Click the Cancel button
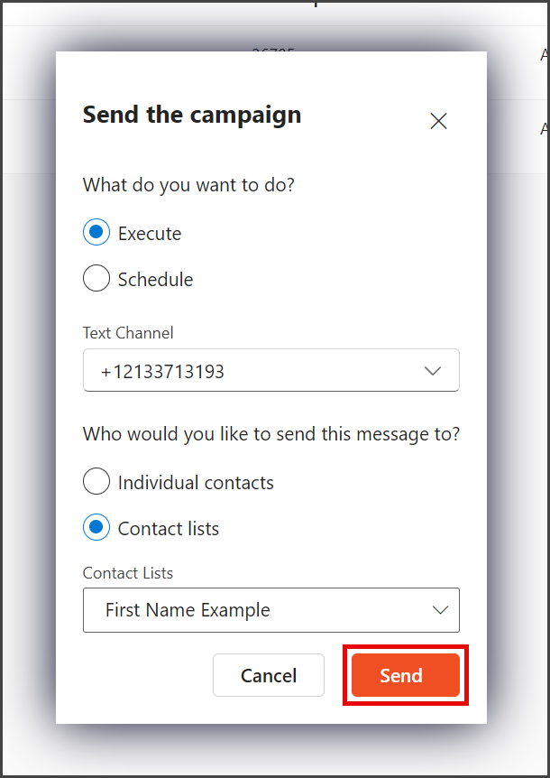Image resolution: width=550 pixels, height=778 pixels. [269, 675]
